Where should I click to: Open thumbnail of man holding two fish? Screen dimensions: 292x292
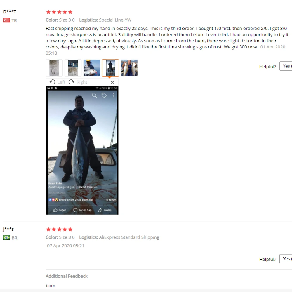(129, 68)
